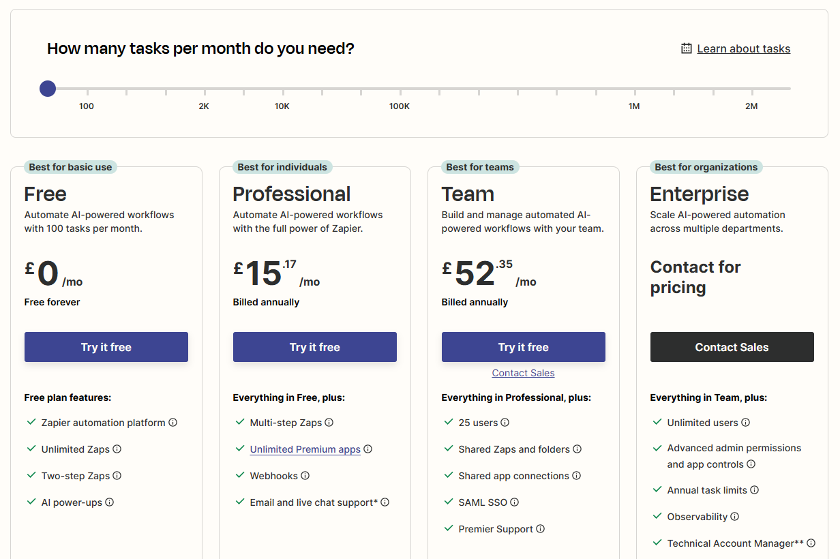Screen dimensions: 840x559
Task: Click info icon beside 25 users
Action: tap(505, 423)
